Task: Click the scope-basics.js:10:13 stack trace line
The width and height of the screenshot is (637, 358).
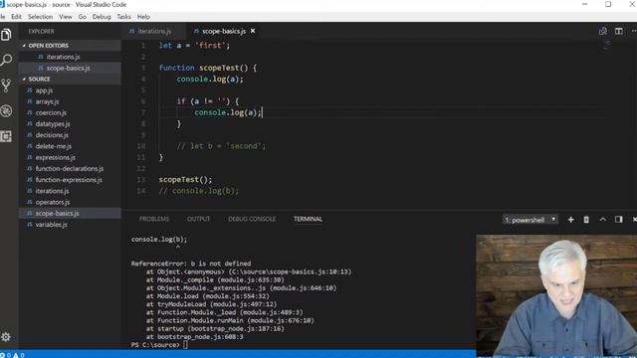Action: (x=249, y=271)
